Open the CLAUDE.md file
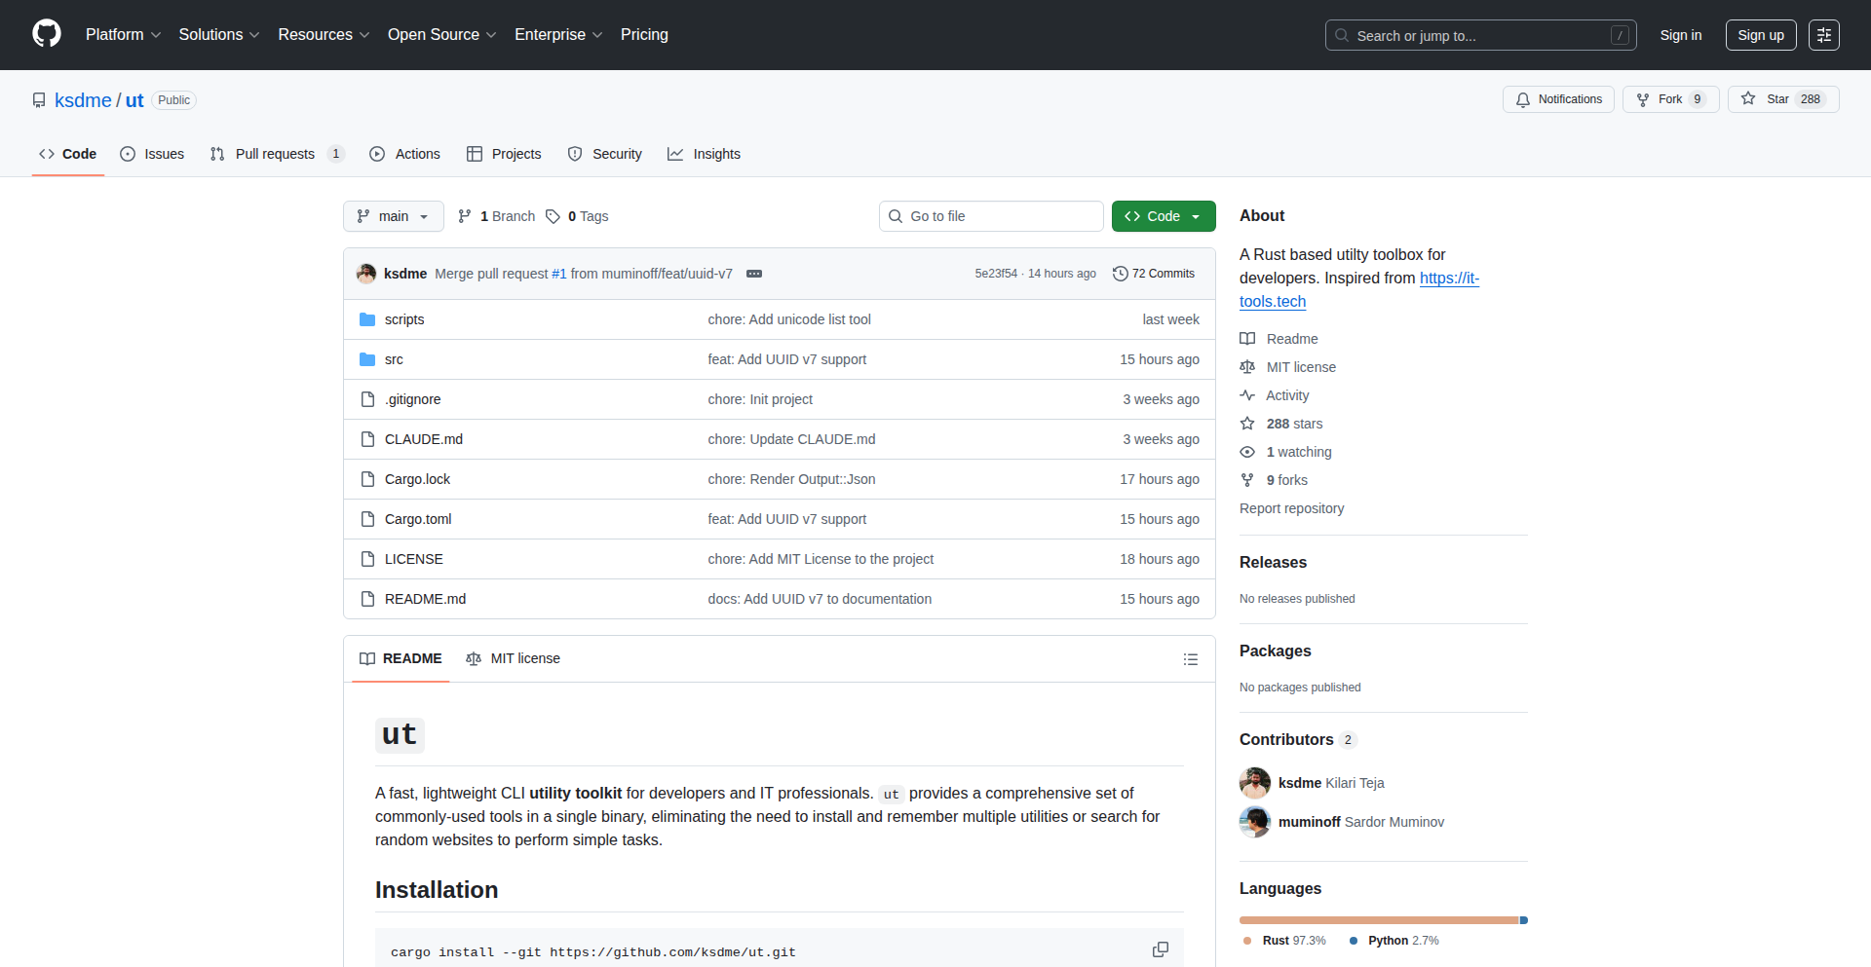The width and height of the screenshot is (1871, 967). tap(424, 439)
